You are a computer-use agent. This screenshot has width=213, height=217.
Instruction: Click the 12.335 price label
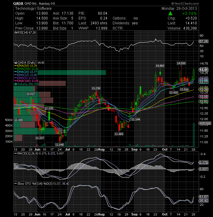click(49, 108)
